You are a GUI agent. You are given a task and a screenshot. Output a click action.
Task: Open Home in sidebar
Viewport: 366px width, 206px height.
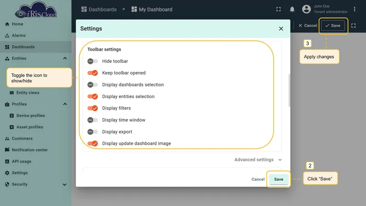click(x=36, y=24)
